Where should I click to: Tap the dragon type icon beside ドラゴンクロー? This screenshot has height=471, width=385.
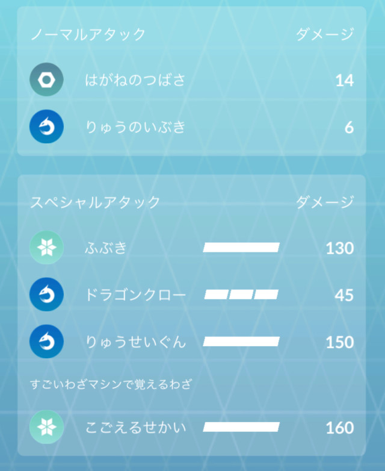[46, 295]
